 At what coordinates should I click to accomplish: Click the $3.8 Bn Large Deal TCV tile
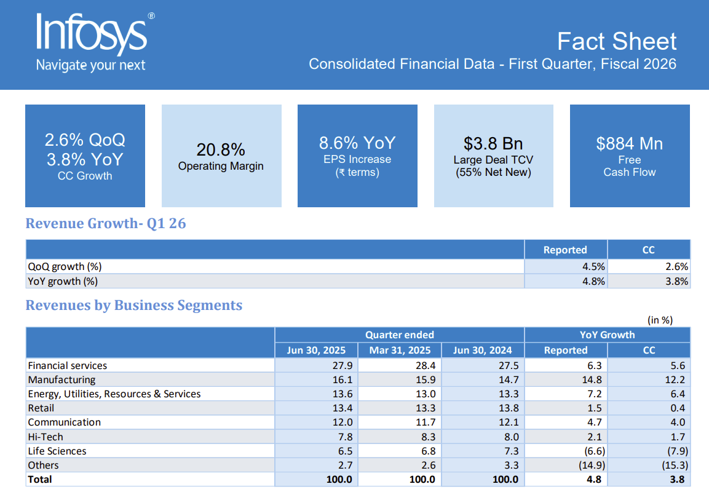tap(493, 156)
